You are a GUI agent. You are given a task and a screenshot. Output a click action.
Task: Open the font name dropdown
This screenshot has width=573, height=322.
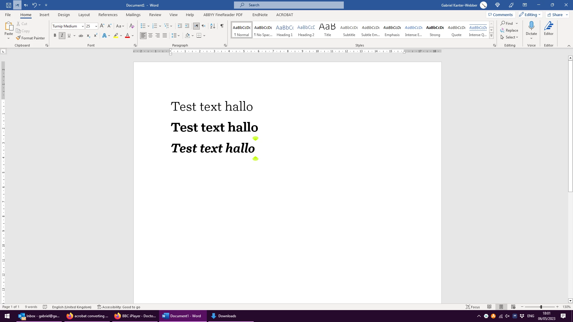click(x=83, y=26)
